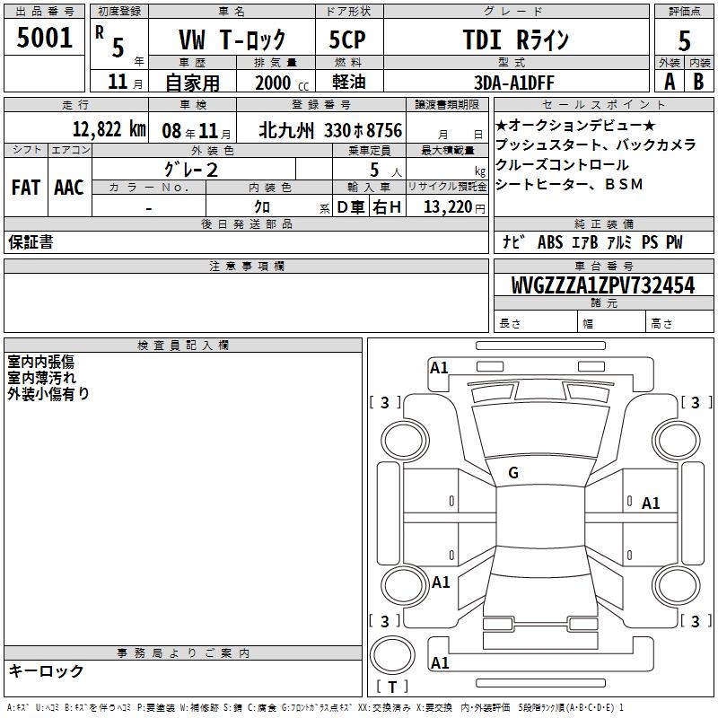Click A1 mark beside the left rear wheel
This screenshot has width=718, height=718.
[x=441, y=582]
